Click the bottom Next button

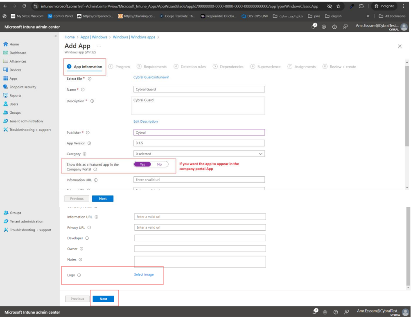[x=103, y=299]
